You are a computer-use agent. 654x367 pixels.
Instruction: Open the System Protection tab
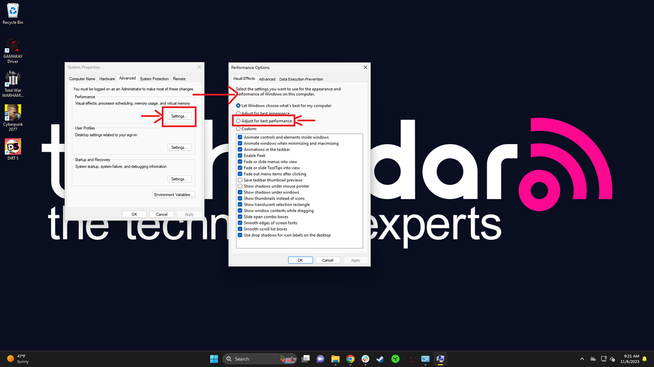click(154, 78)
